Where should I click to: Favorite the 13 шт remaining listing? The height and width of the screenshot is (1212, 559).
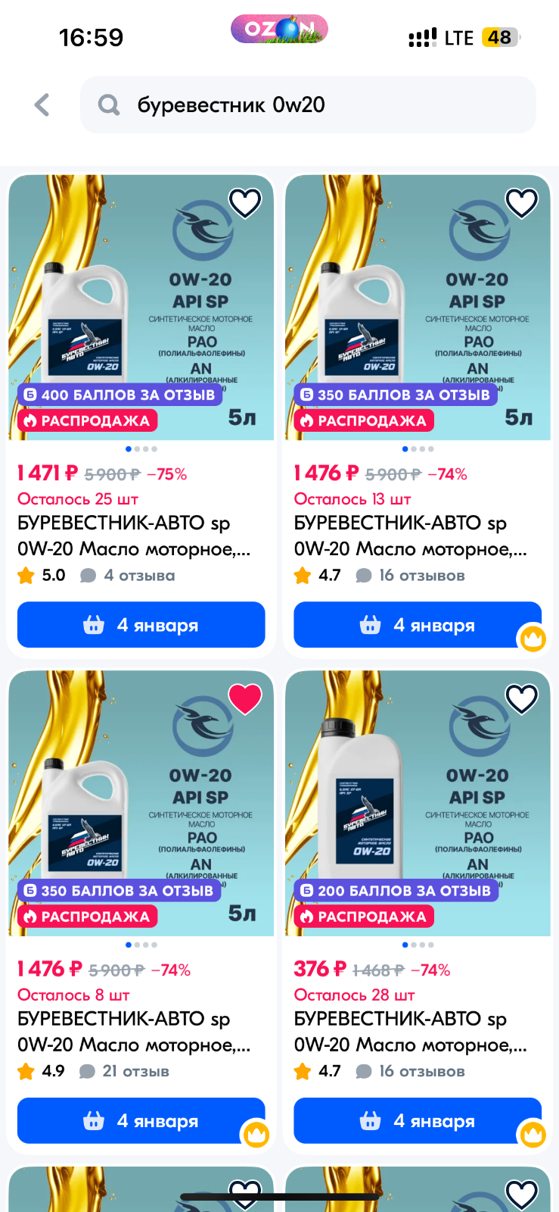click(522, 203)
